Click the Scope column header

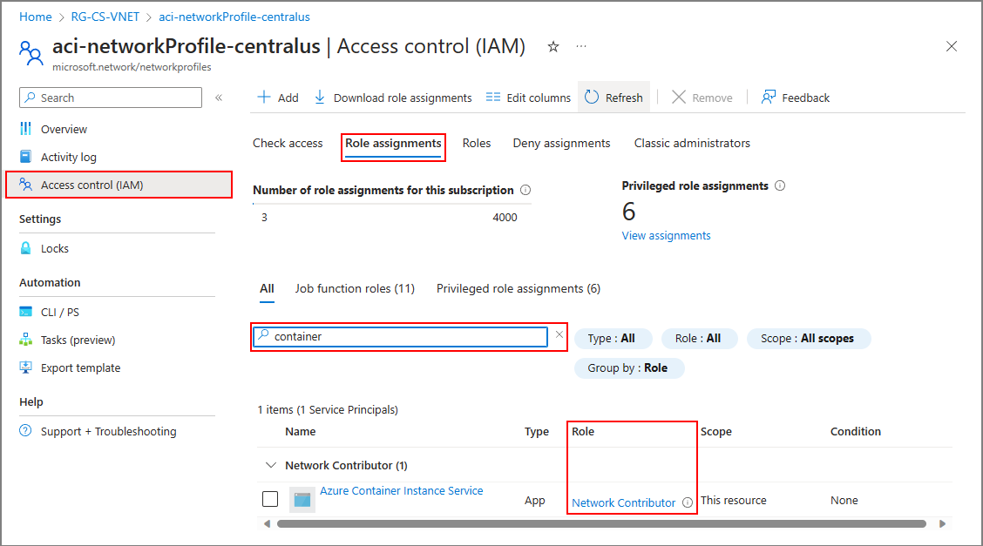coord(716,431)
